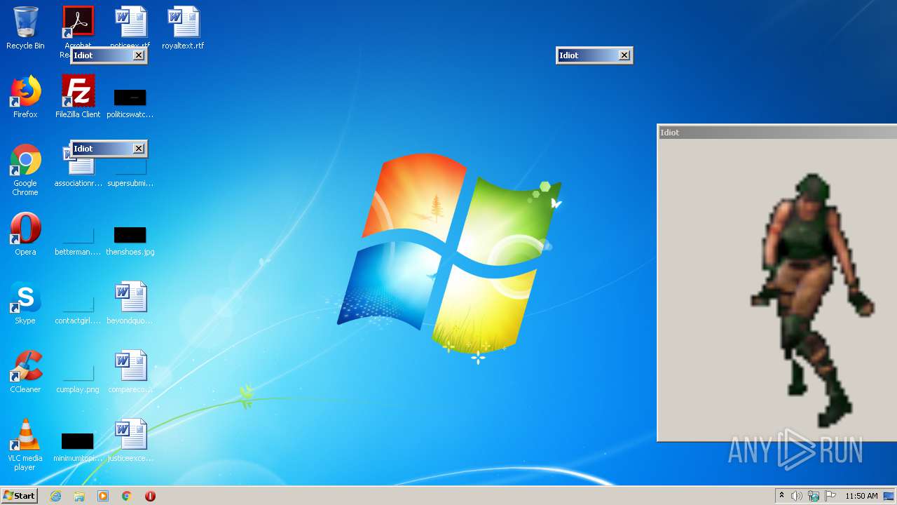Click the large Idiot window gray title bar
This screenshot has height=505, width=897.
[777, 133]
